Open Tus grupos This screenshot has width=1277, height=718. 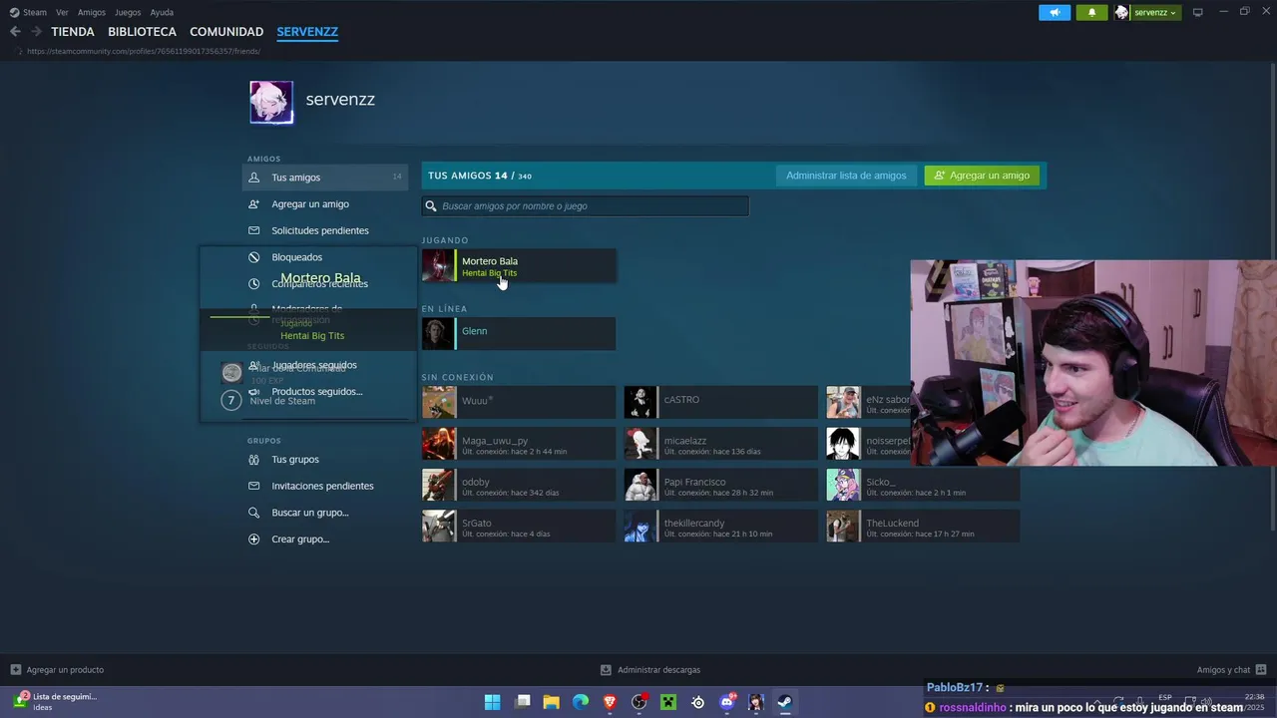coord(295,460)
